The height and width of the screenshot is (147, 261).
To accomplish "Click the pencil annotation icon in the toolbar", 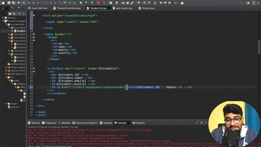I will click(x=132, y=3).
